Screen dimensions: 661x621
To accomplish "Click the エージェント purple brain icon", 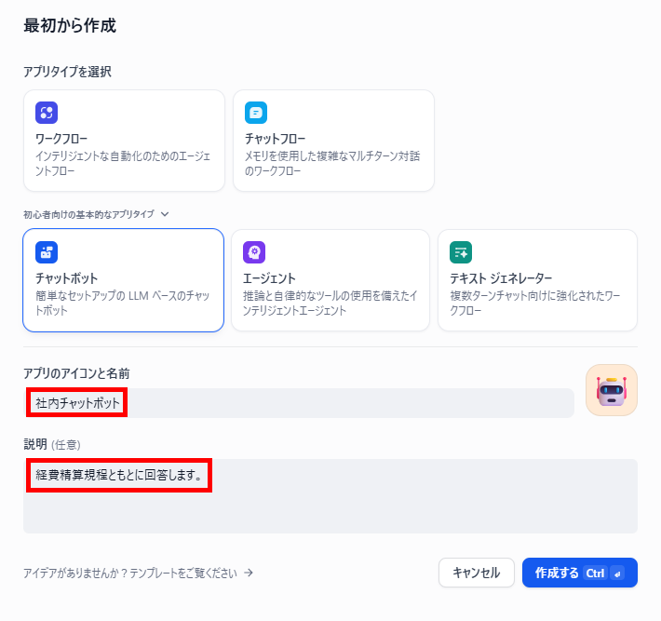I will (254, 252).
